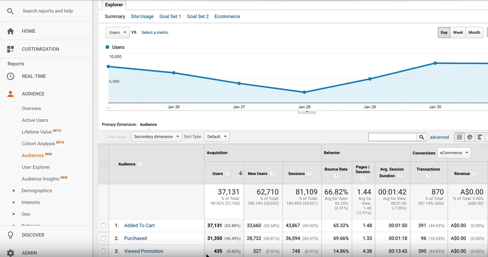Open the Viewed Promotion audience link
This screenshot has height=257, width=488.
tap(144, 251)
